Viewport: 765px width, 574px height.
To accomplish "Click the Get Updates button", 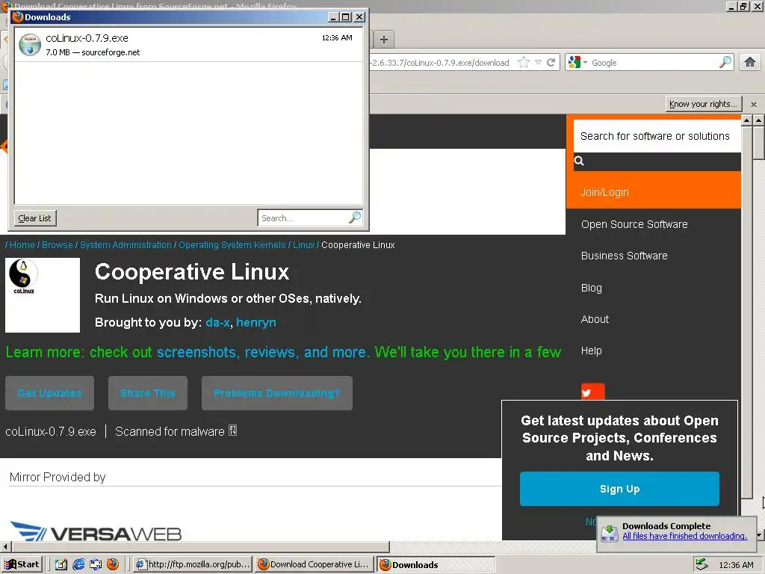I will [50, 393].
